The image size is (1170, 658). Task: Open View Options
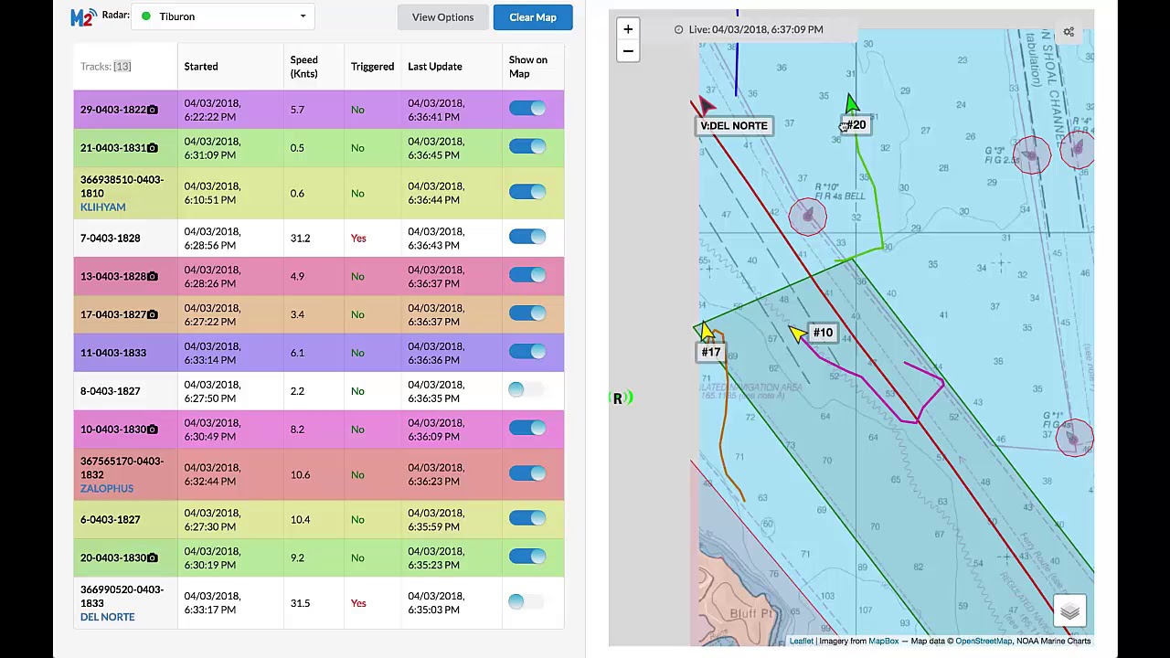point(442,17)
